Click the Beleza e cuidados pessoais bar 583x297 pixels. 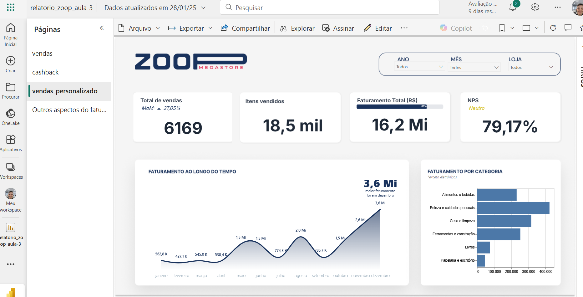[x=513, y=208]
